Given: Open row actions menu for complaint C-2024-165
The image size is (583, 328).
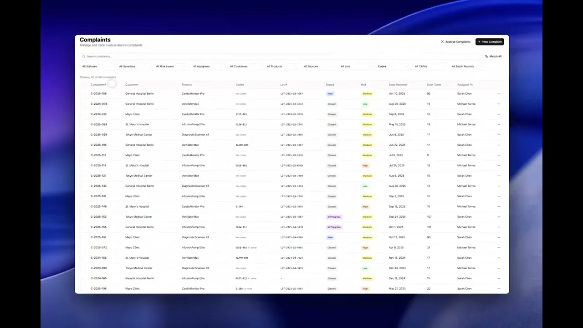Looking at the screenshot, I should click(499, 278).
